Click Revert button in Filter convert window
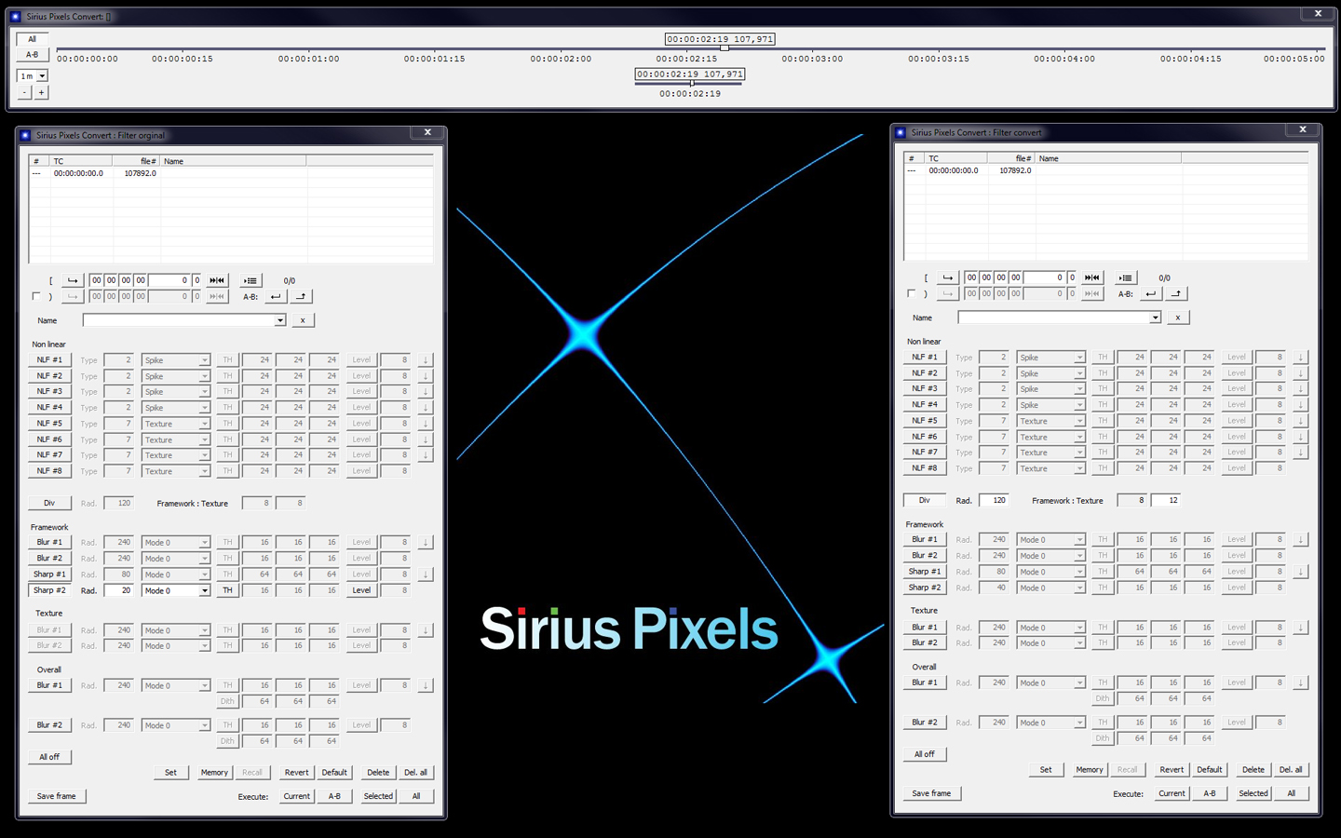1341x838 pixels. 1172,770
